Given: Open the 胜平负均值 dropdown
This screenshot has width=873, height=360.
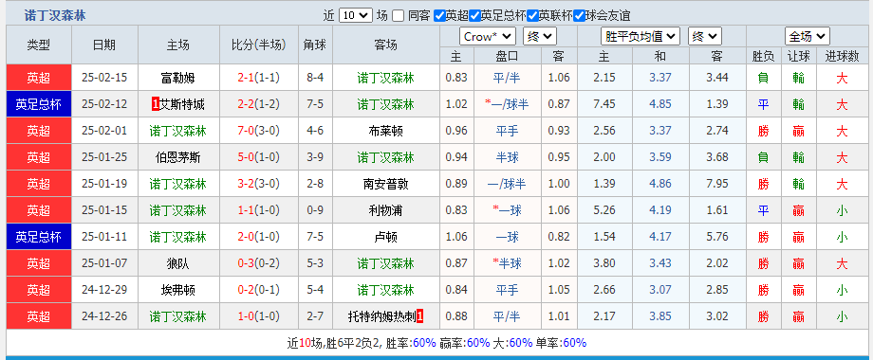Looking at the screenshot, I should point(641,37).
